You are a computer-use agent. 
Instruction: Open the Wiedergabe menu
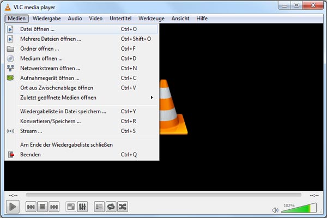pyautogui.click(x=47, y=19)
